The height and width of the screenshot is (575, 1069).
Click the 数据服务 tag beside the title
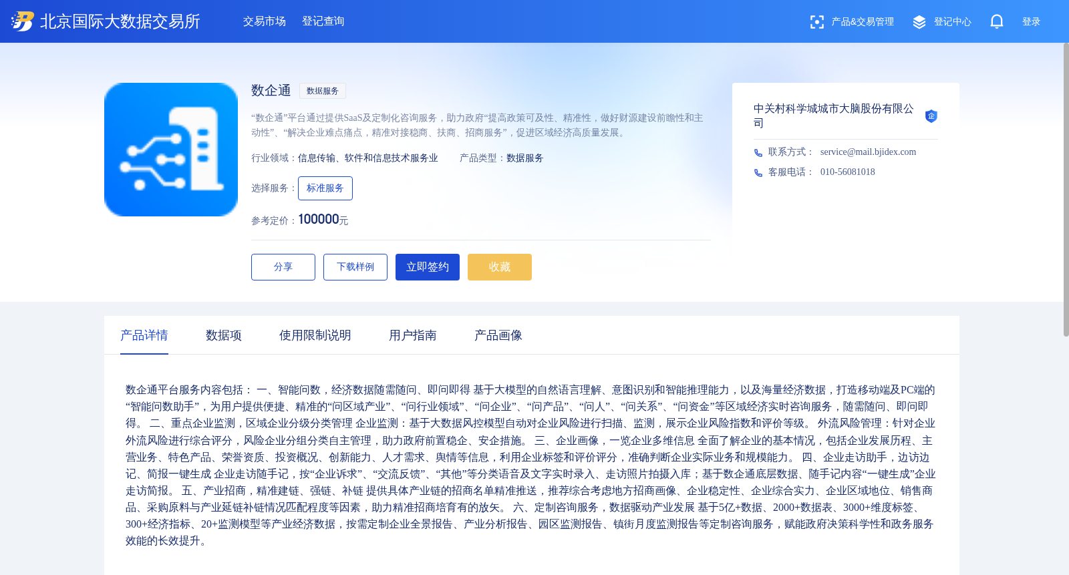[x=323, y=91]
